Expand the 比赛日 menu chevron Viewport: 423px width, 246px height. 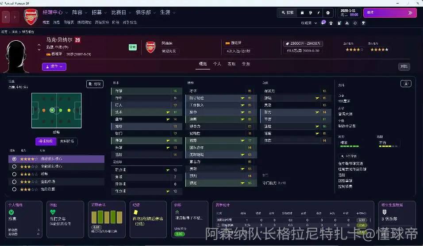point(130,13)
